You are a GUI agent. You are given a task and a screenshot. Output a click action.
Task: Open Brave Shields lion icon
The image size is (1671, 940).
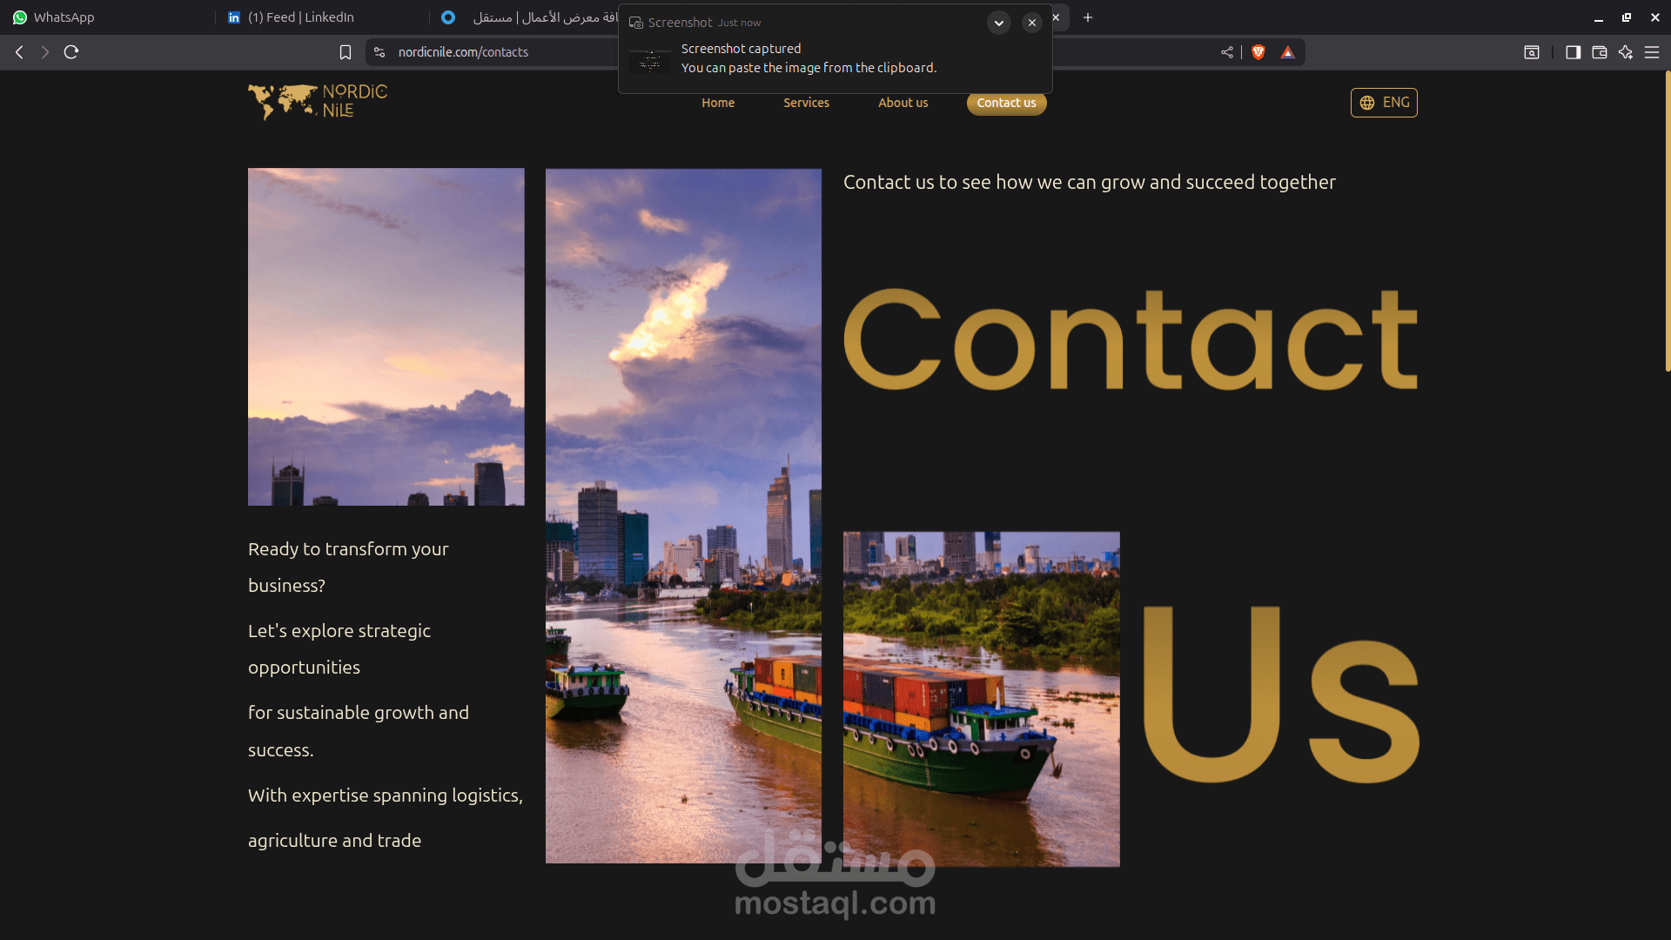(x=1258, y=52)
